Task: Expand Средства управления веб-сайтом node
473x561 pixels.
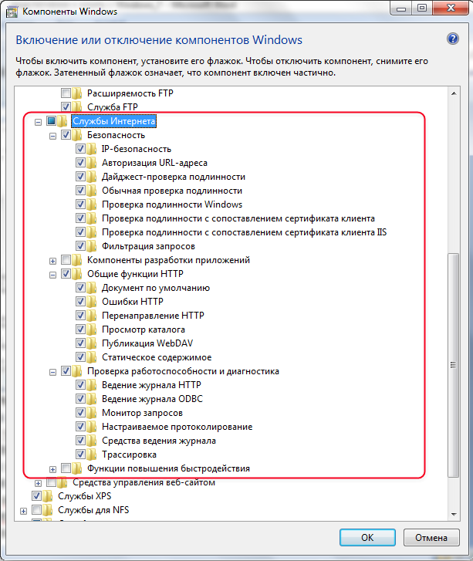Action: pyautogui.click(x=38, y=483)
